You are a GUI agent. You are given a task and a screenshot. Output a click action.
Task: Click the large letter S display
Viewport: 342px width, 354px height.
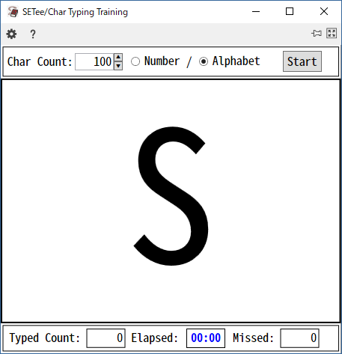[x=171, y=196]
